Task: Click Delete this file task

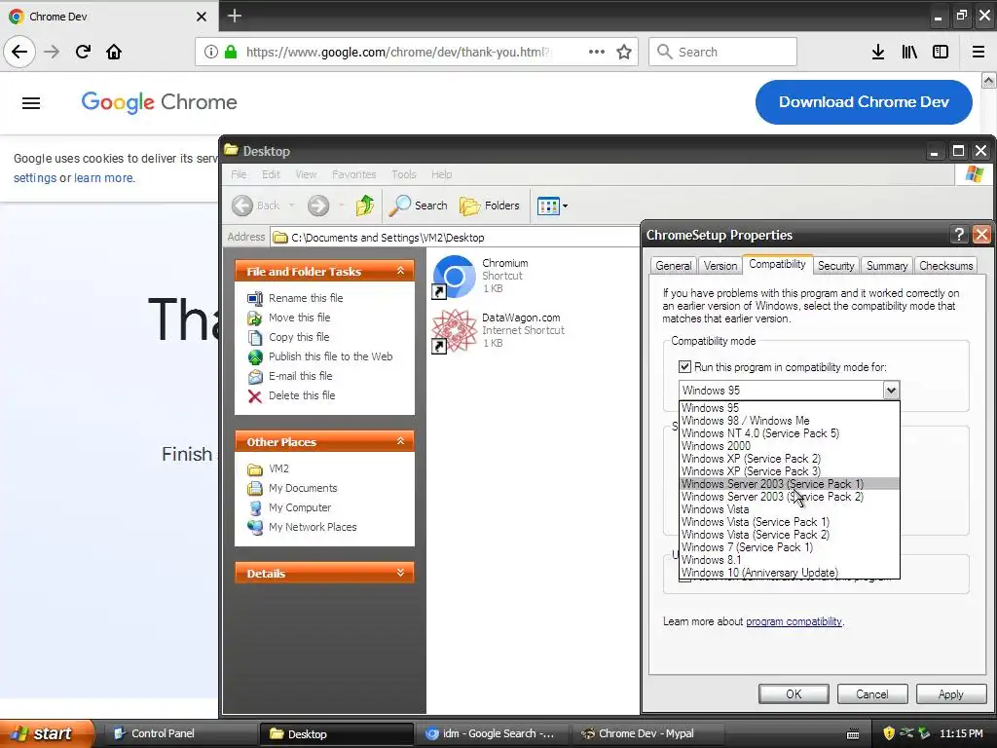Action: [302, 395]
